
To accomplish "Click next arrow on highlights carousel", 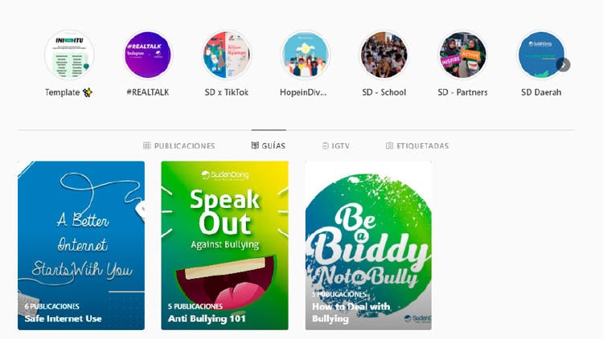I will 563,65.
